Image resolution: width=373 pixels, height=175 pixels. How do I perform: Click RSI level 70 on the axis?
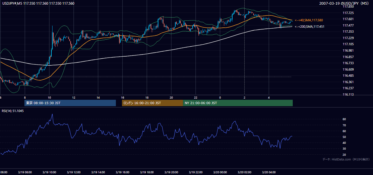[x=344, y=125]
